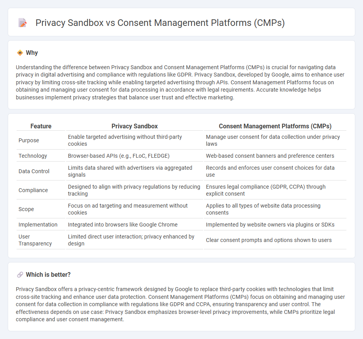Select the Technology row label
Image resolution: width=363 pixels, height=339 pixels.
[33, 156]
